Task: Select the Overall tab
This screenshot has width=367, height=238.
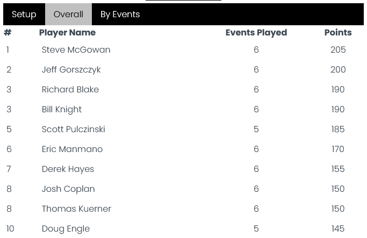Action: click(x=68, y=15)
